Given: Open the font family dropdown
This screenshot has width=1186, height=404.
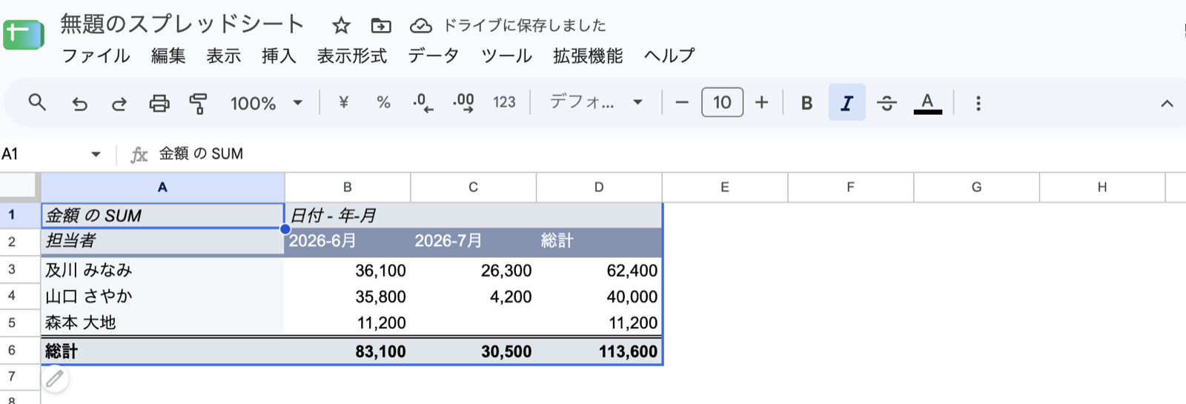Looking at the screenshot, I should (596, 102).
